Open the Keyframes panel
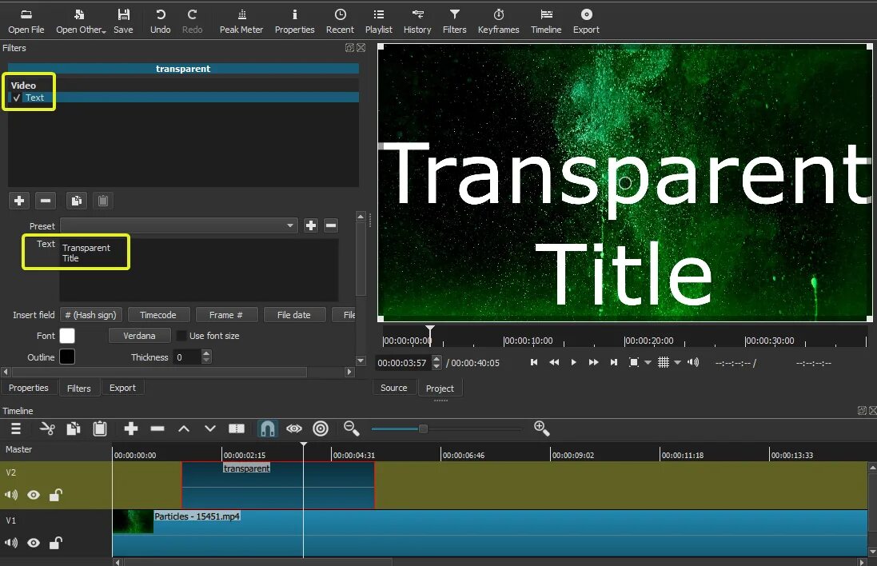Viewport: 877px width, 566px height. [x=498, y=22]
